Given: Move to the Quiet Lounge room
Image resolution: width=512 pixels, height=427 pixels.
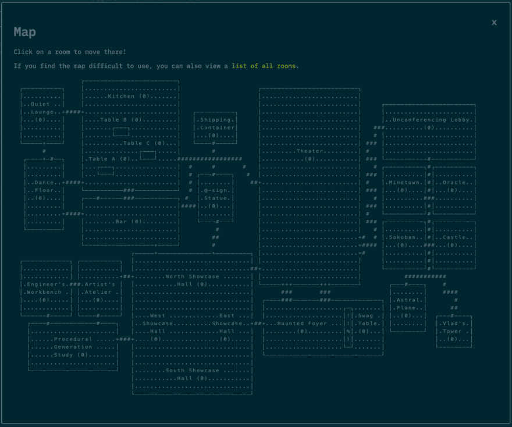Looking at the screenshot, I should point(42,116).
